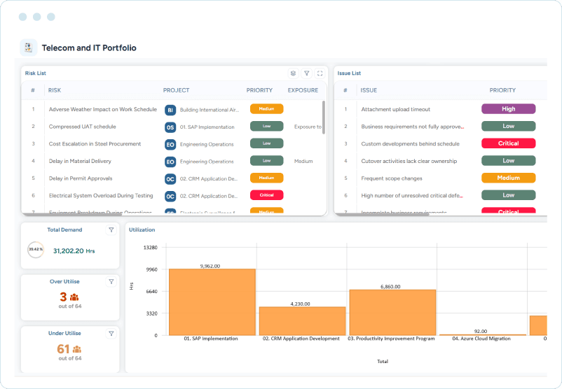Image resolution: width=562 pixels, height=389 pixels.
Task: Open Delay in Permit Approvals risk
Action: coord(81,178)
